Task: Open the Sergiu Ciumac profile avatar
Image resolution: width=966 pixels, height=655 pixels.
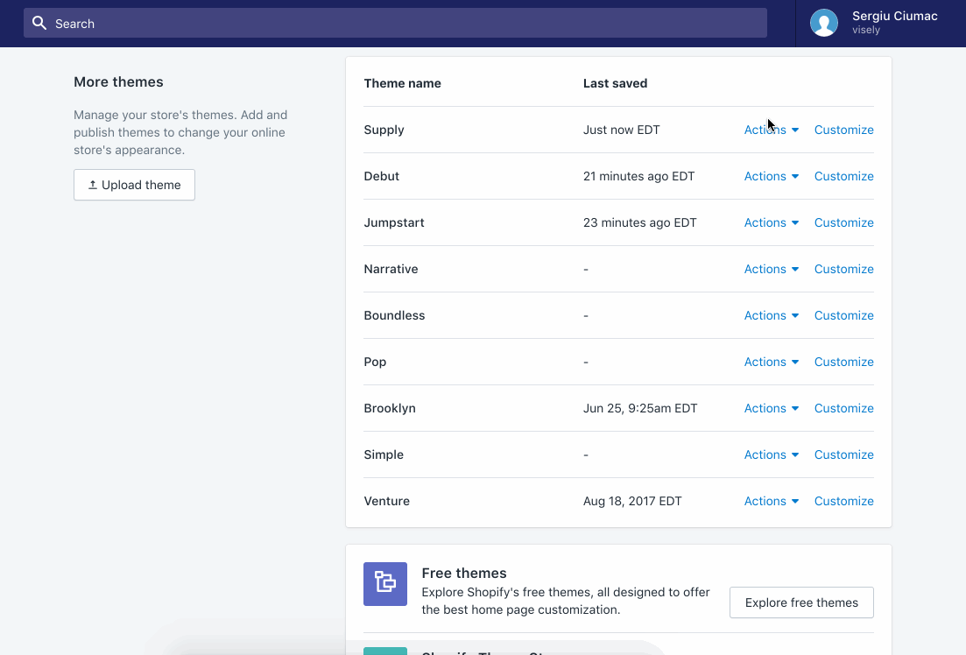Action: [823, 23]
